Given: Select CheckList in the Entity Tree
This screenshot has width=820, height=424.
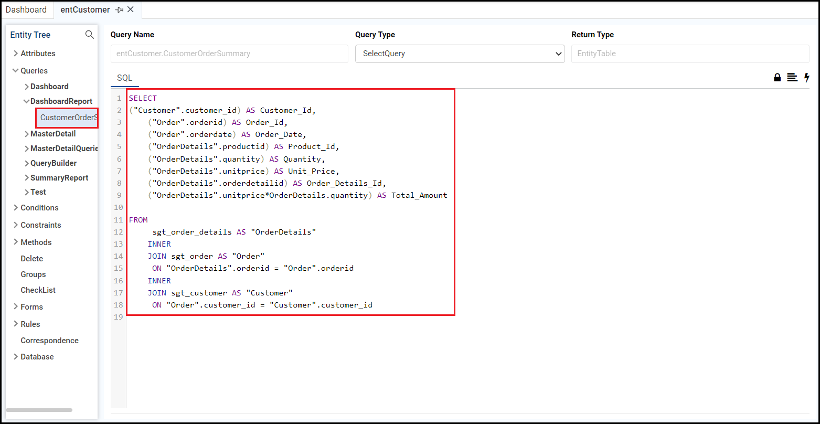Looking at the screenshot, I should point(38,290).
